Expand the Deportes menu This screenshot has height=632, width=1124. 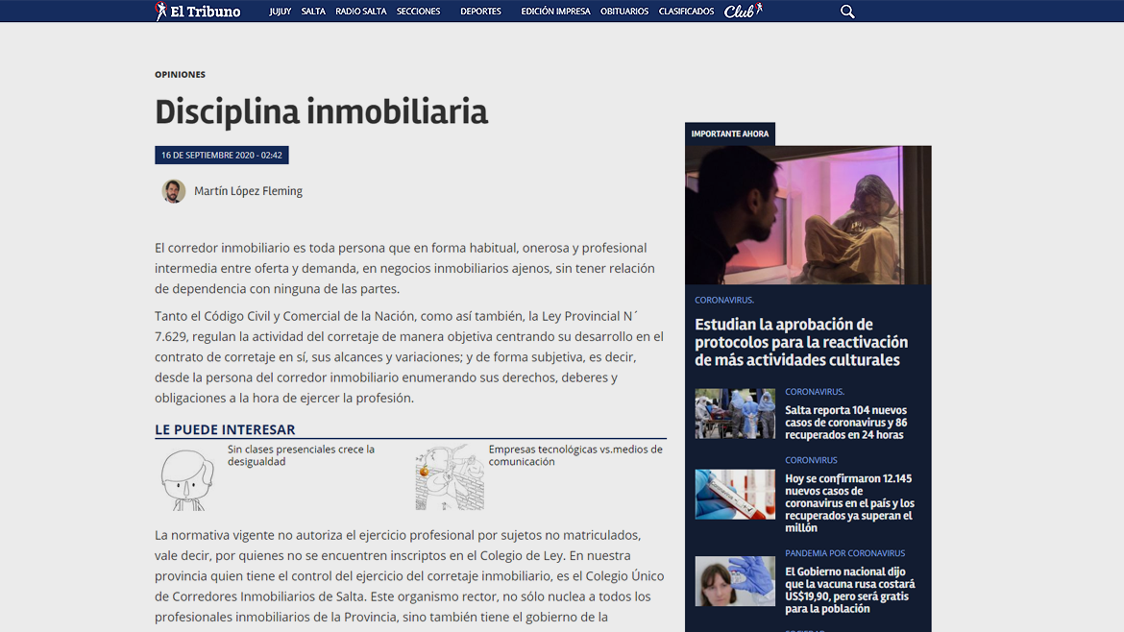pyautogui.click(x=480, y=12)
